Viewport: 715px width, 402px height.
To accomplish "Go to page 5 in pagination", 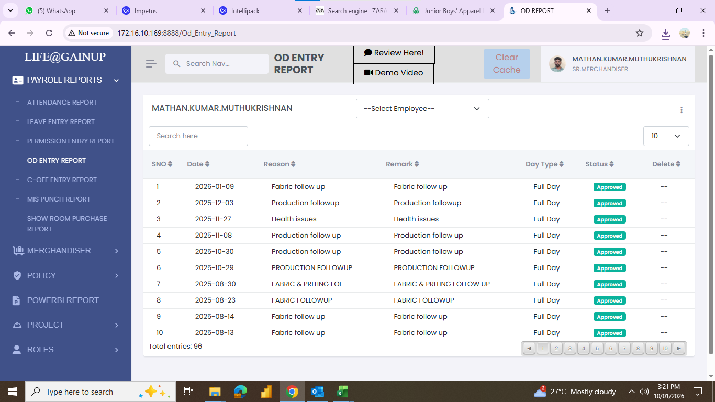I will click(597, 348).
